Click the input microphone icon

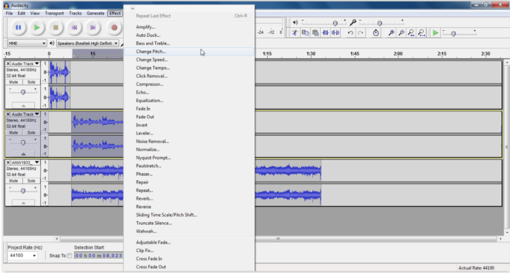click(x=353, y=22)
